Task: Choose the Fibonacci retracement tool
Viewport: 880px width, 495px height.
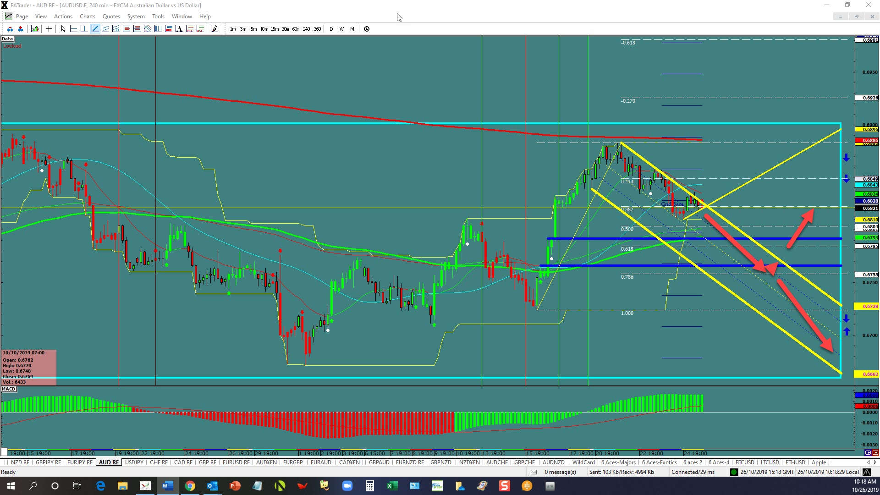Action: [126, 29]
